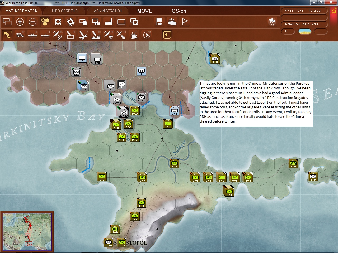338x253 pixels.
Task: Click the GS-on status label
Action: pyautogui.click(x=179, y=11)
